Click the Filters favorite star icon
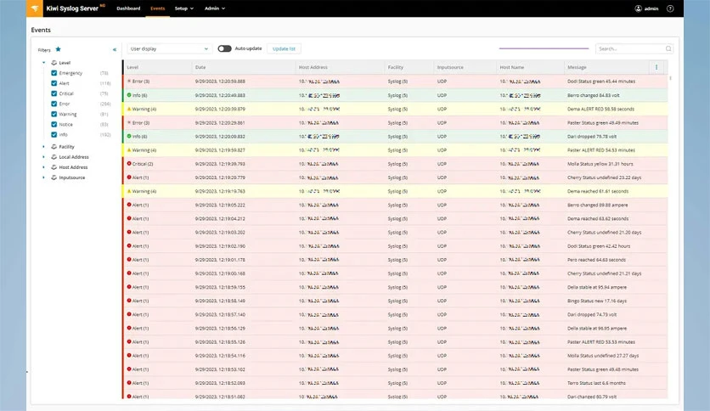Image resolution: width=710 pixels, height=411 pixels. pos(58,49)
